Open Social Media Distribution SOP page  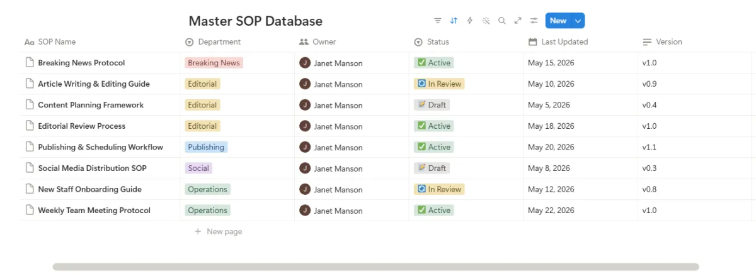coord(92,168)
